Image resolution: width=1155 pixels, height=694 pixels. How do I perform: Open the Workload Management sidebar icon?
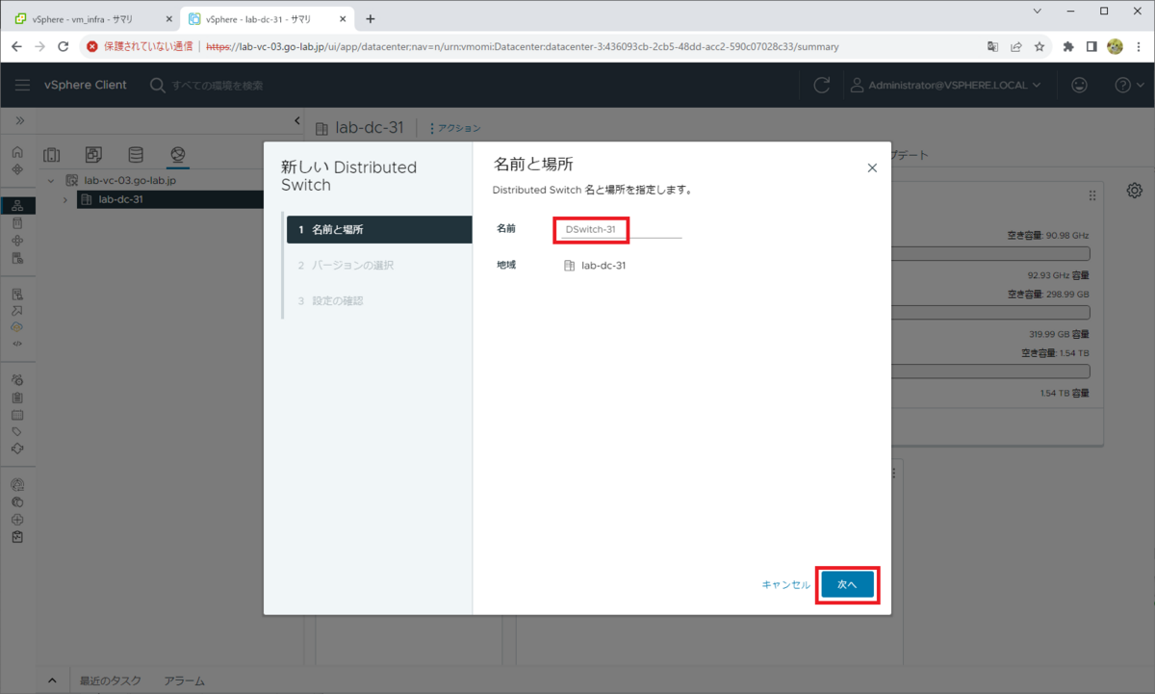17,241
